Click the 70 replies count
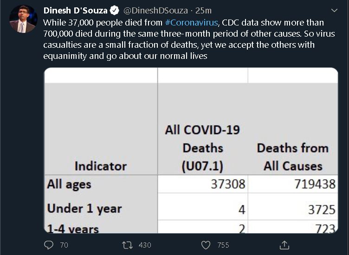The image size is (349, 255). tap(64, 245)
